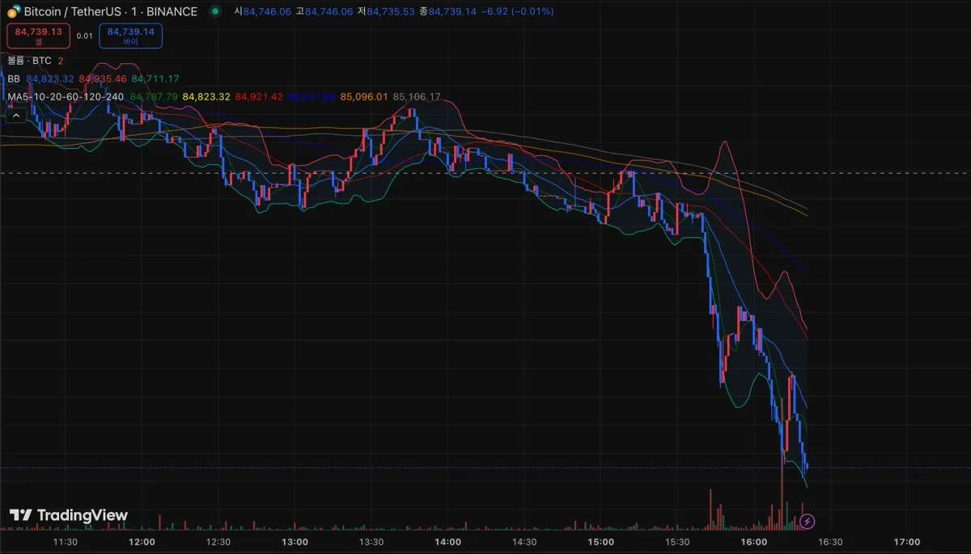
Task: Click the 14:00 time axis label
Action: point(447,542)
